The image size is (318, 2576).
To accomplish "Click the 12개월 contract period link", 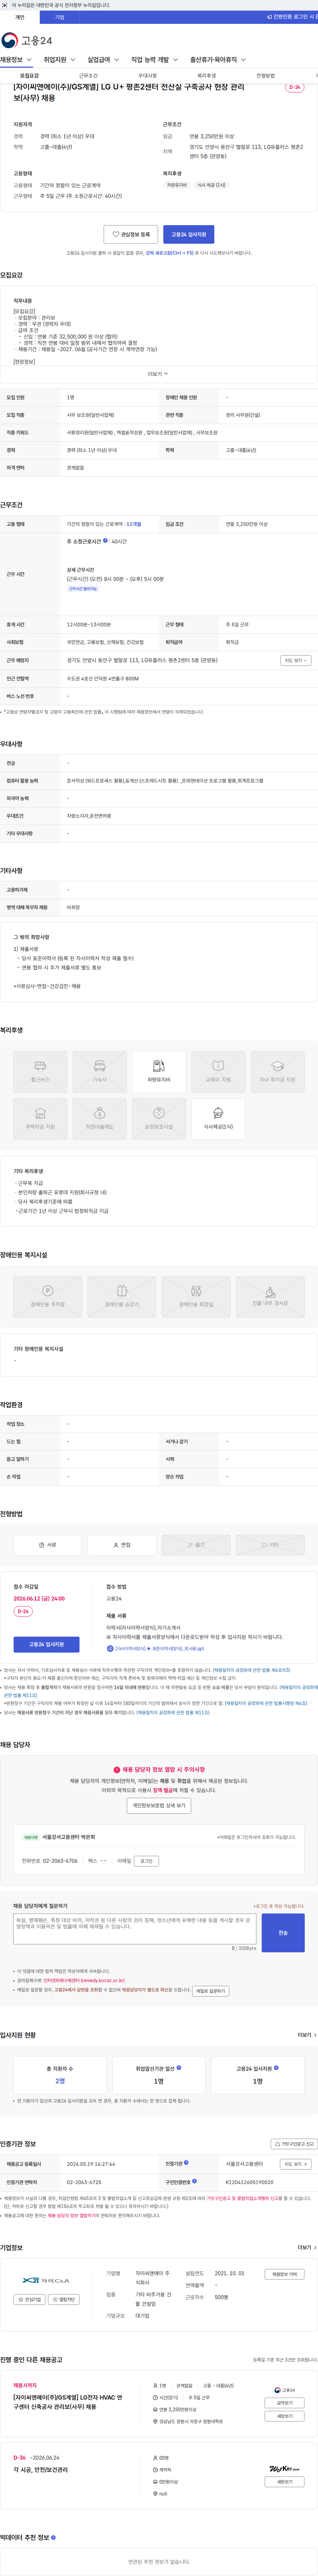I will click(134, 524).
